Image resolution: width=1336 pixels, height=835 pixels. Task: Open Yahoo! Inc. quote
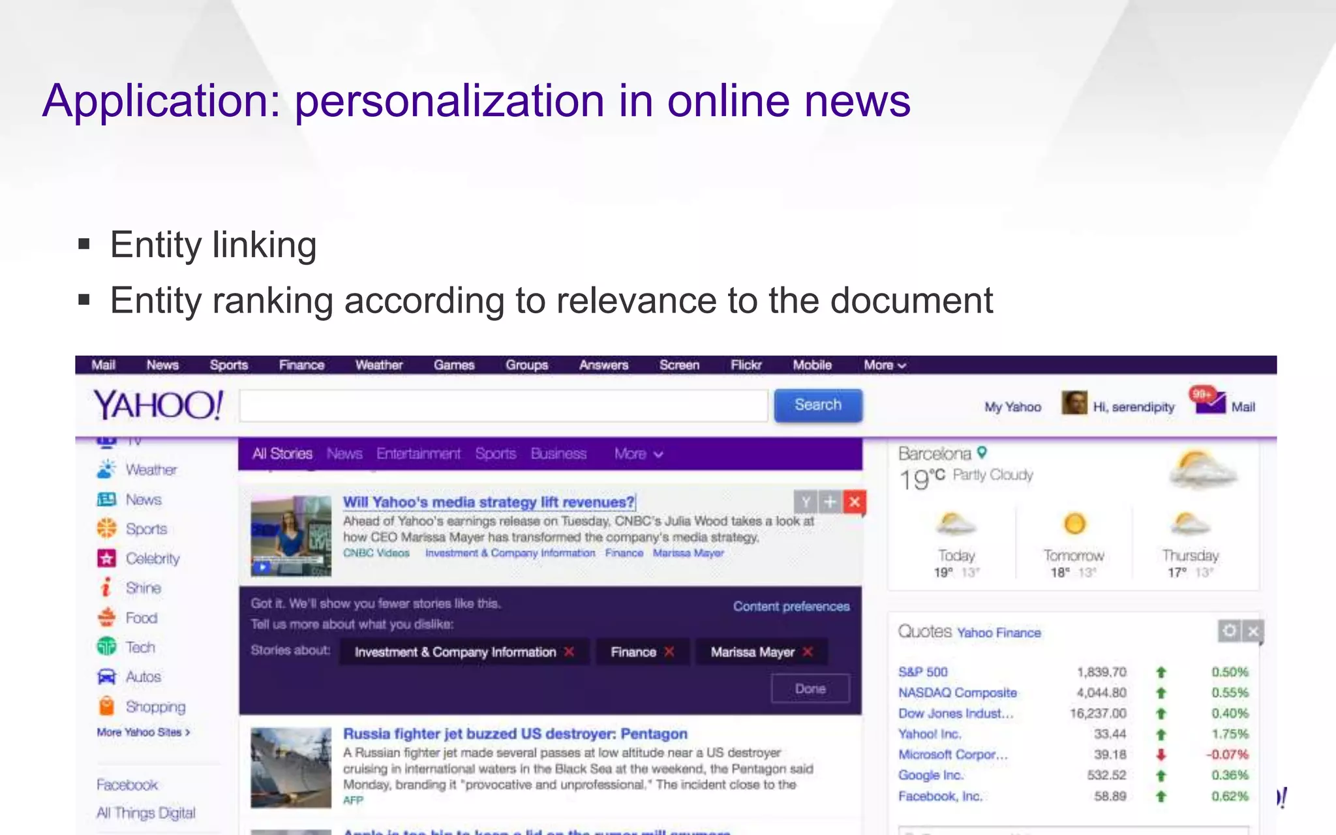coord(929,734)
